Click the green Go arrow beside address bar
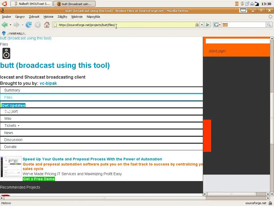Screen dimensions: 274x206 tap(208, 25)
